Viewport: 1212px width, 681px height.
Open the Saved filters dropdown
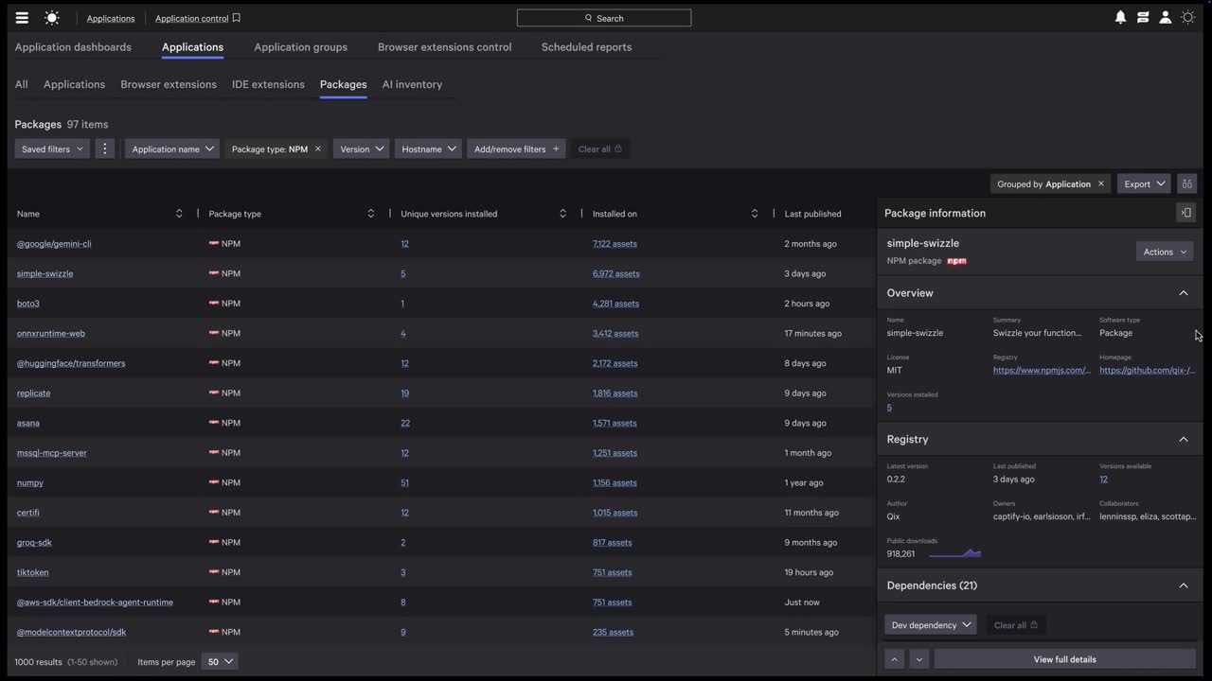(x=52, y=149)
